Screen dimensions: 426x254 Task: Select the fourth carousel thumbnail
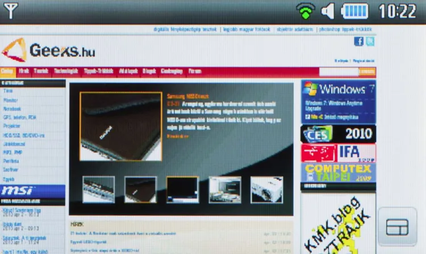[x=225, y=189]
